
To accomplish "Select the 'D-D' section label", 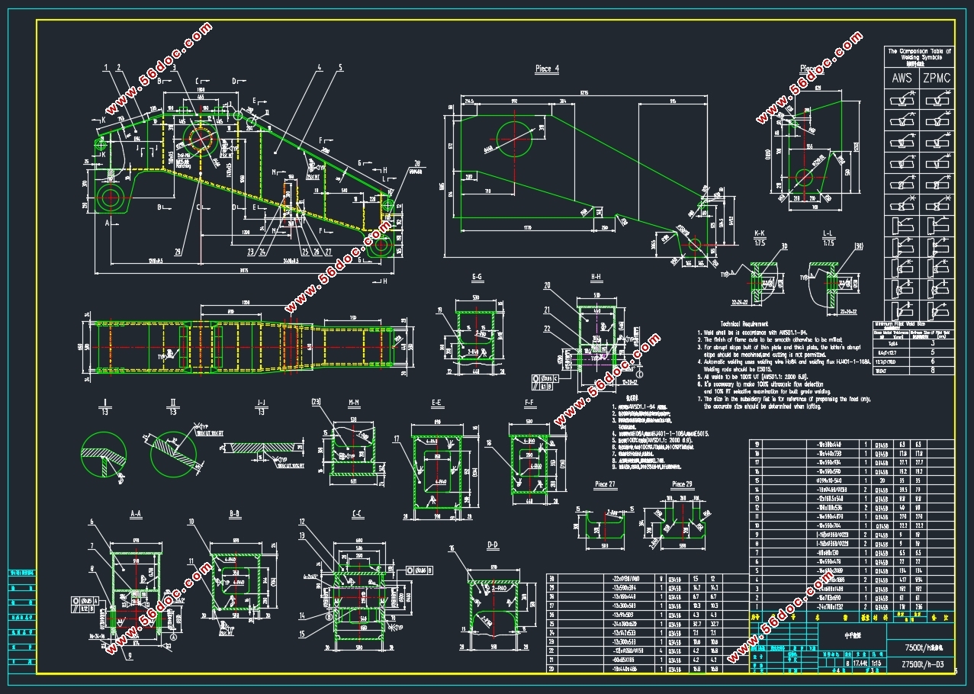I will tap(492, 545).
